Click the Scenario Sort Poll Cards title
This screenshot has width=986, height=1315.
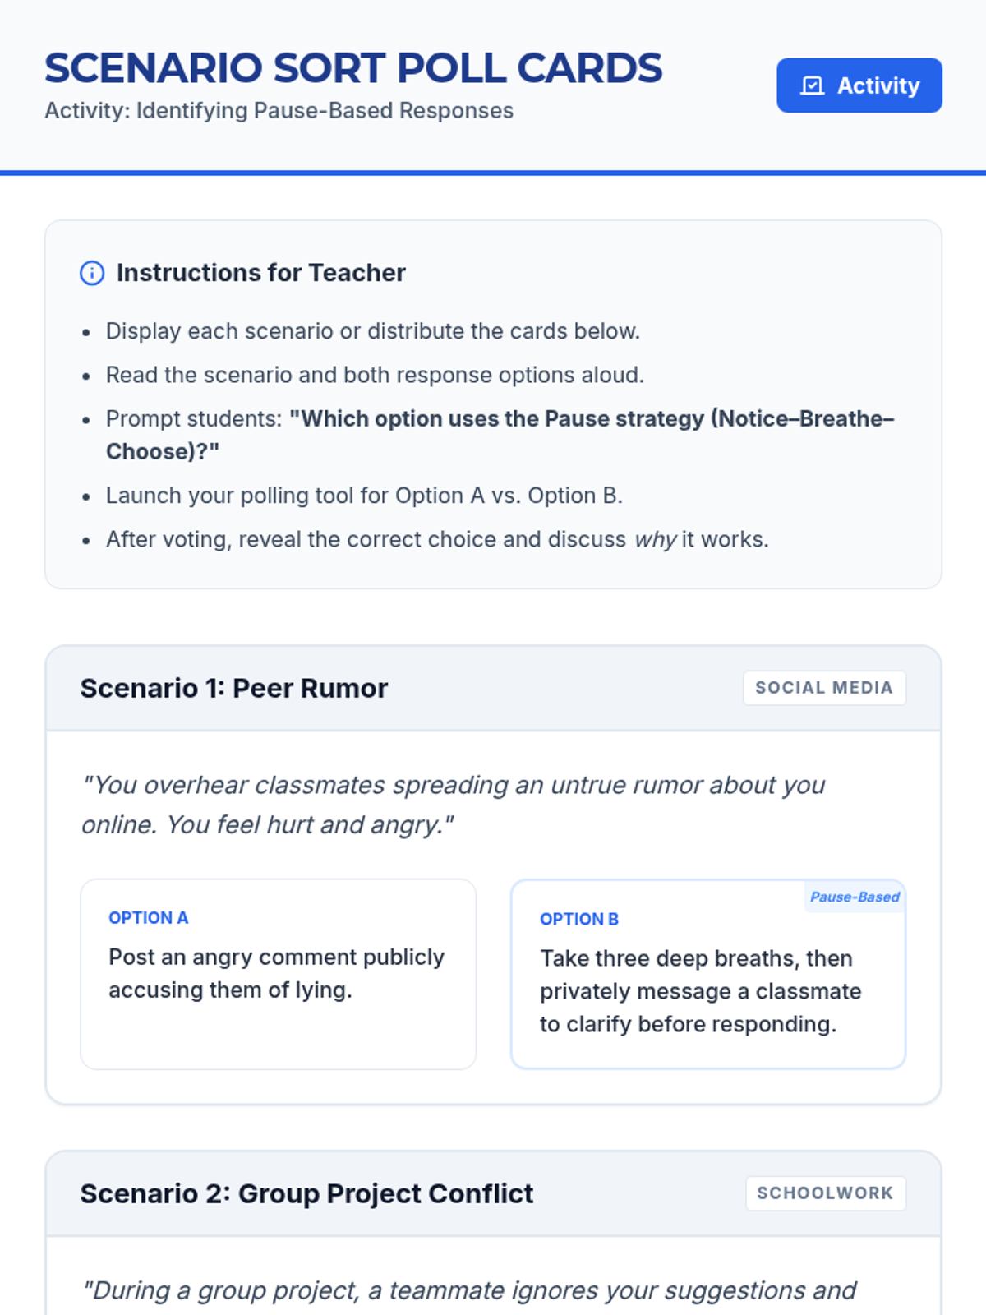point(353,67)
